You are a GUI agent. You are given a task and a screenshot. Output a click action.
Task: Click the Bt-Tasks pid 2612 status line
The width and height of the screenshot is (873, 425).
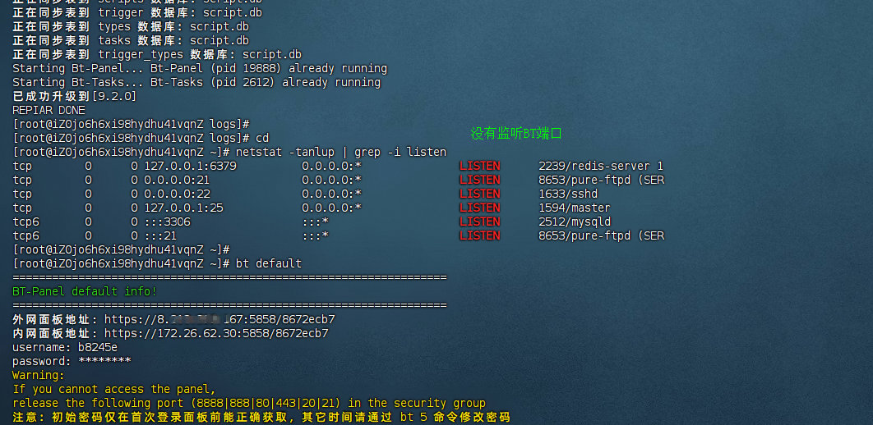196,82
